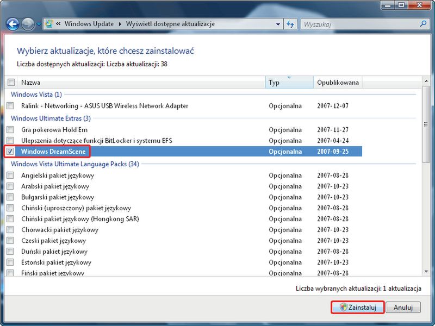
Task: Expand the arrow after Windows Update breadcrumb
Action: pos(120,24)
